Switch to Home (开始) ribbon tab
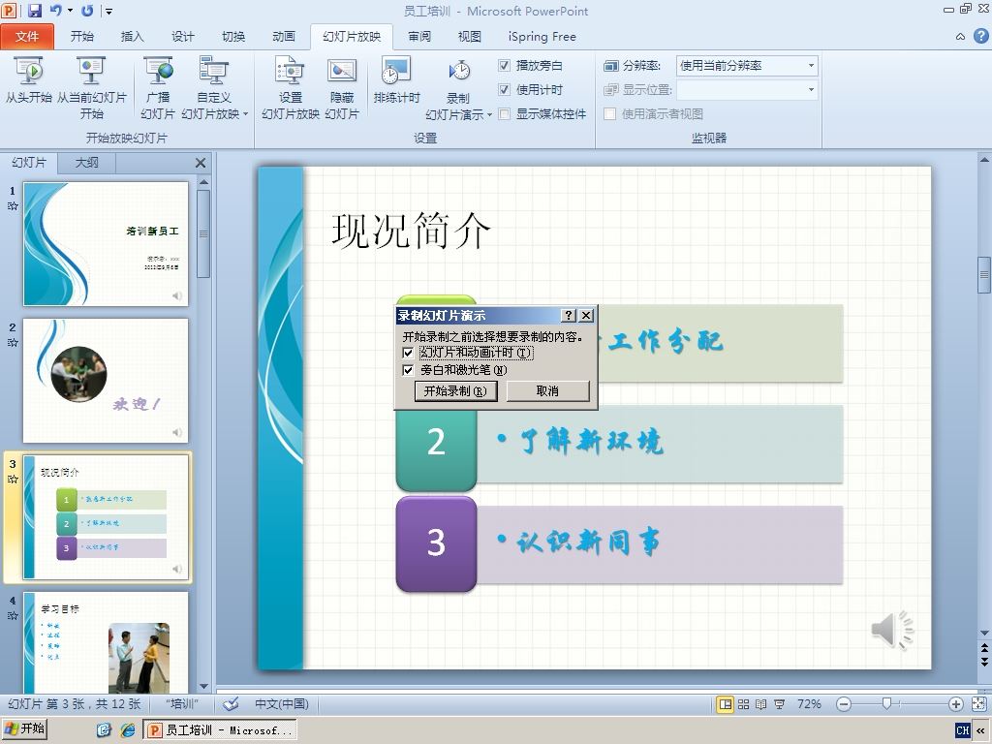The height and width of the screenshot is (744, 992). click(x=81, y=37)
